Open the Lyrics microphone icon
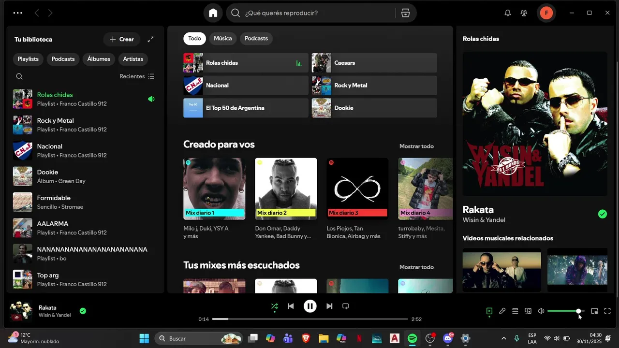The height and width of the screenshot is (348, 619). 502,311
